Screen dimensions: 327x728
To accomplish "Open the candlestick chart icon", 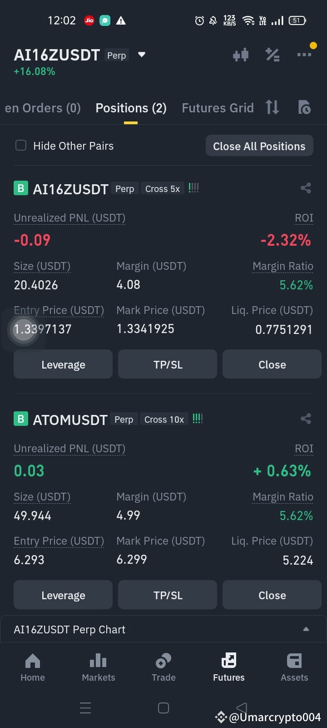I will [241, 55].
